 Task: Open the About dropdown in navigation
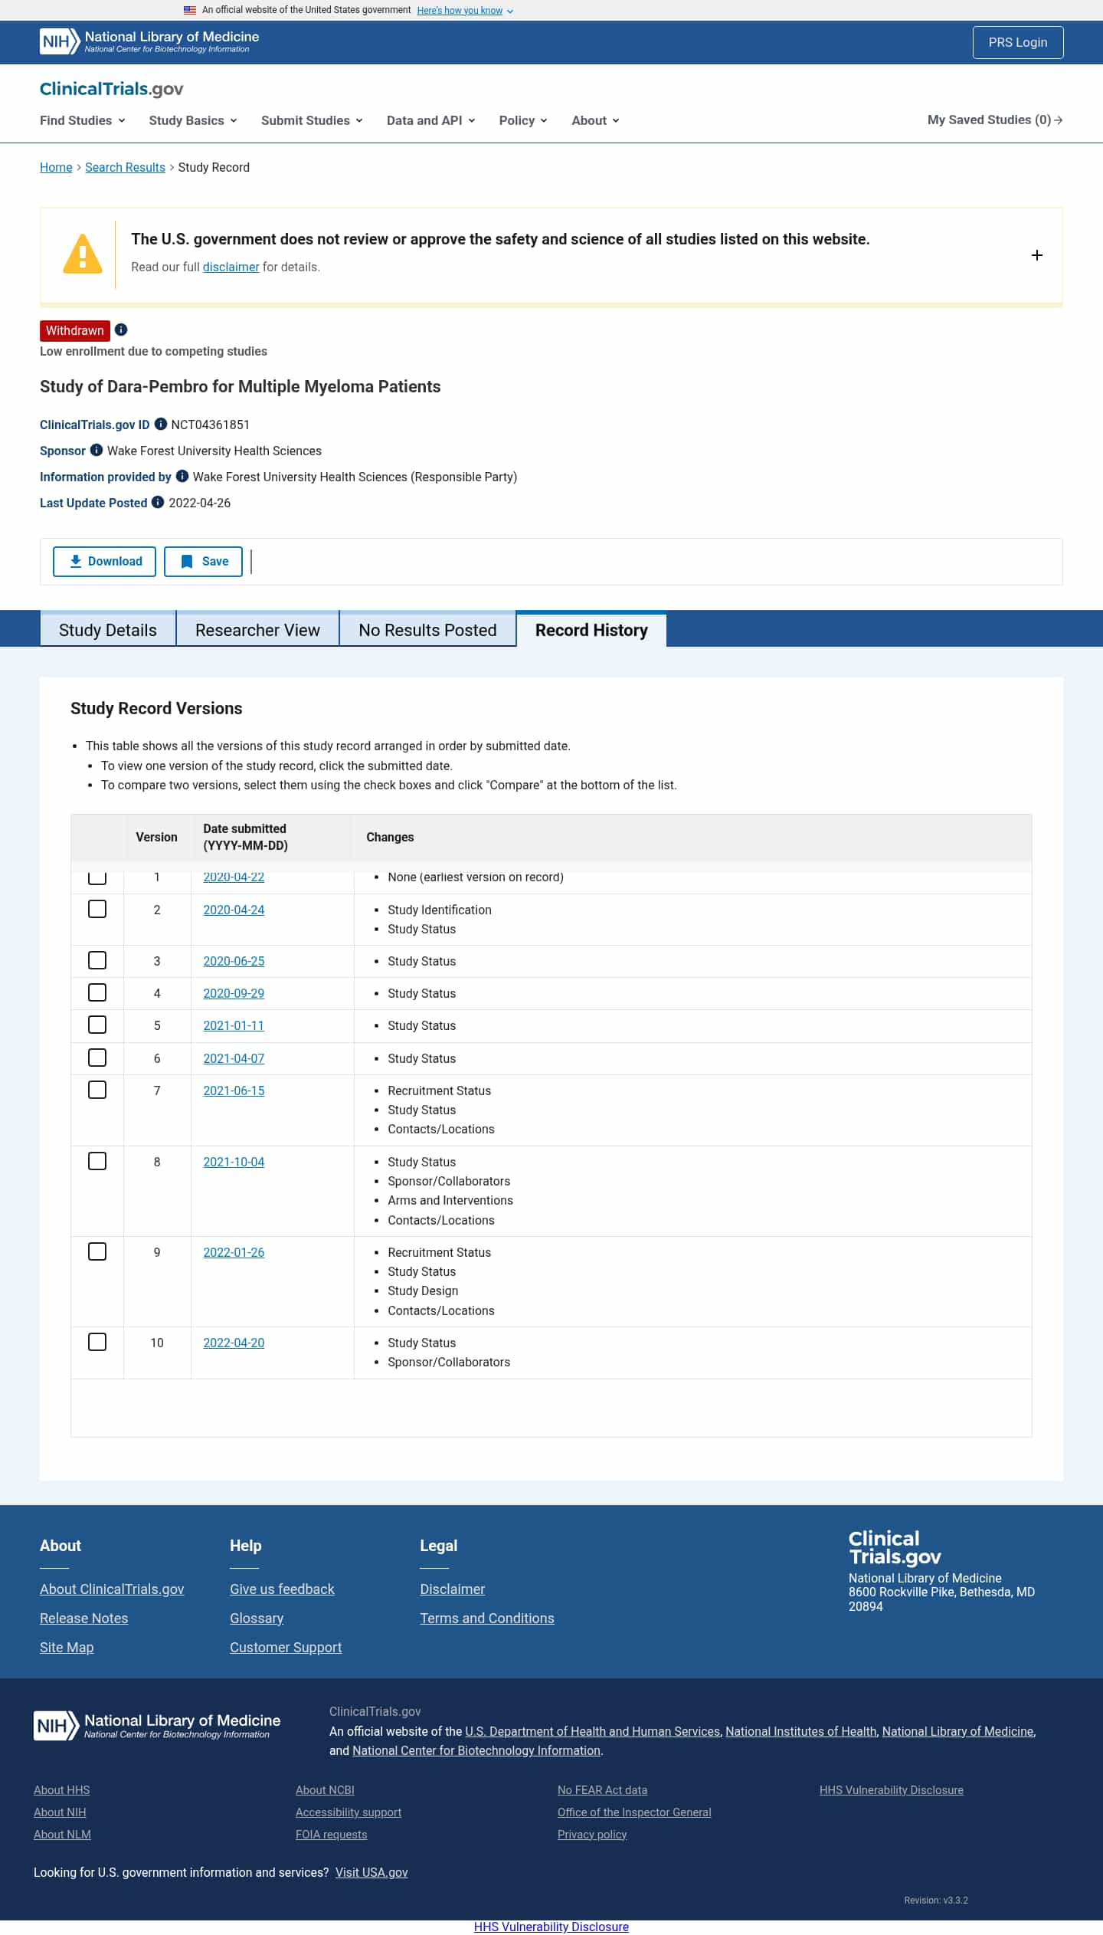click(595, 120)
